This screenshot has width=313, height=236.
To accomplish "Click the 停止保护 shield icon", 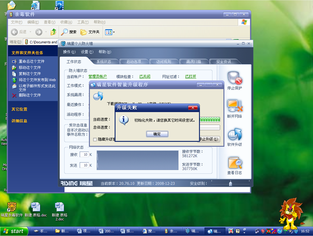I will [235, 78].
